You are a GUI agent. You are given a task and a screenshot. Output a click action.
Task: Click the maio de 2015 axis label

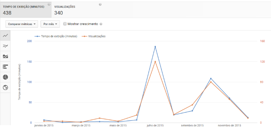[118, 126]
